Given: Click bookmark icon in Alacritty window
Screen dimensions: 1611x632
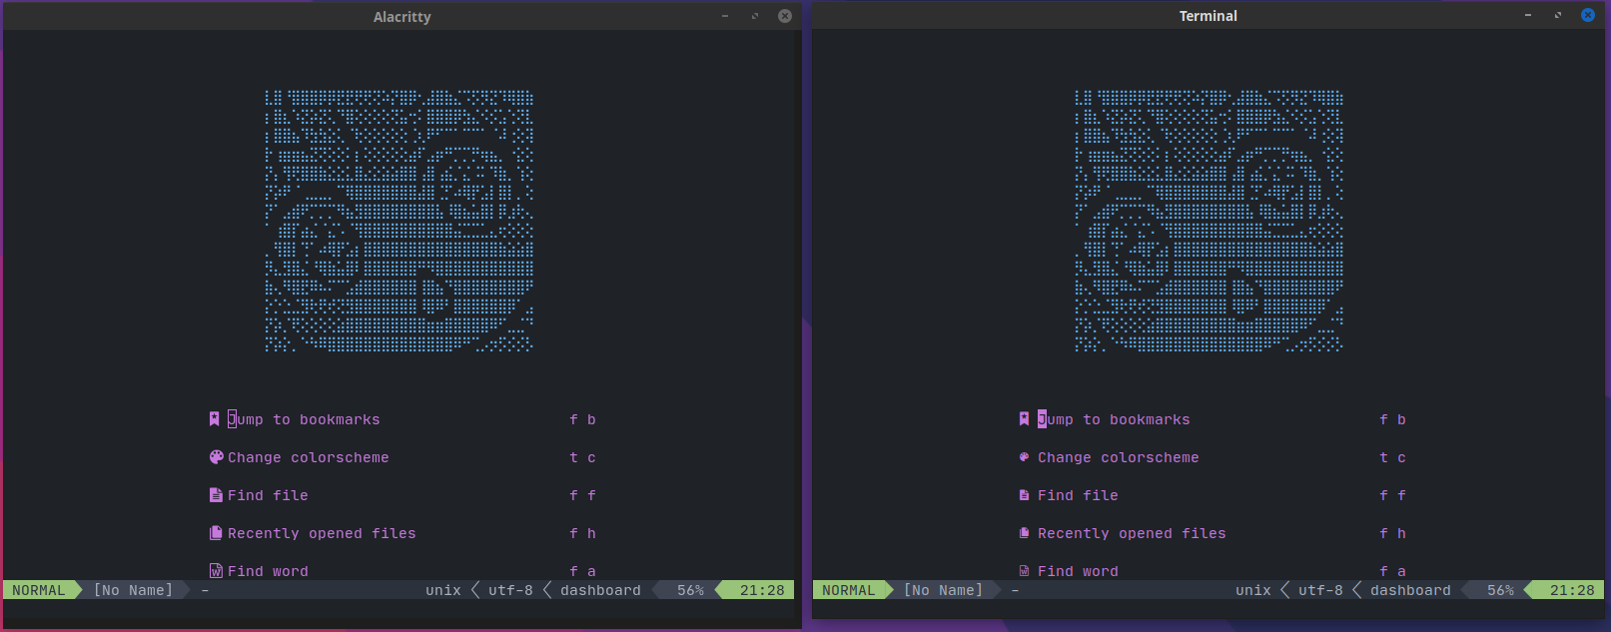Looking at the screenshot, I should pyautogui.click(x=214, y=419).
